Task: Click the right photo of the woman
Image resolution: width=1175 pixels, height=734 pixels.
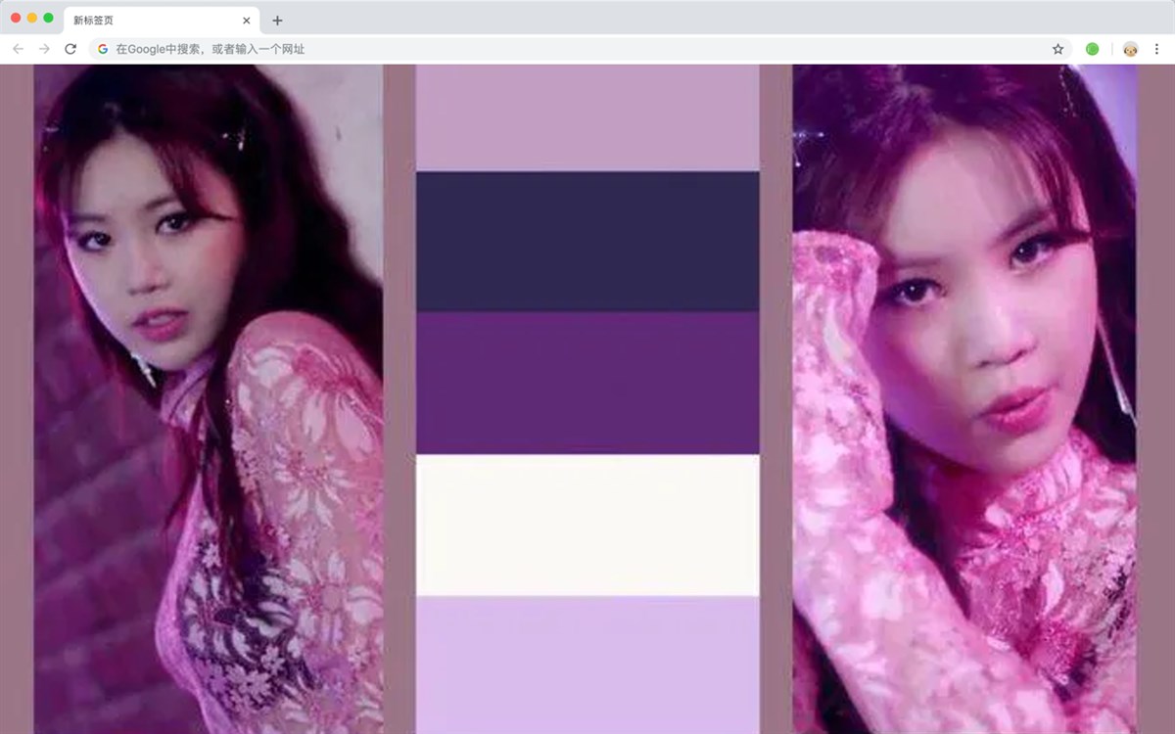Action: 965,399
